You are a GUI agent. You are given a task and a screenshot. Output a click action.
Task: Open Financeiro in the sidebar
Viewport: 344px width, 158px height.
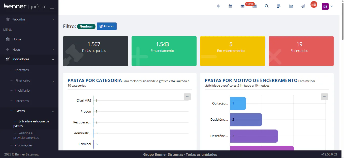coord(23,80)
